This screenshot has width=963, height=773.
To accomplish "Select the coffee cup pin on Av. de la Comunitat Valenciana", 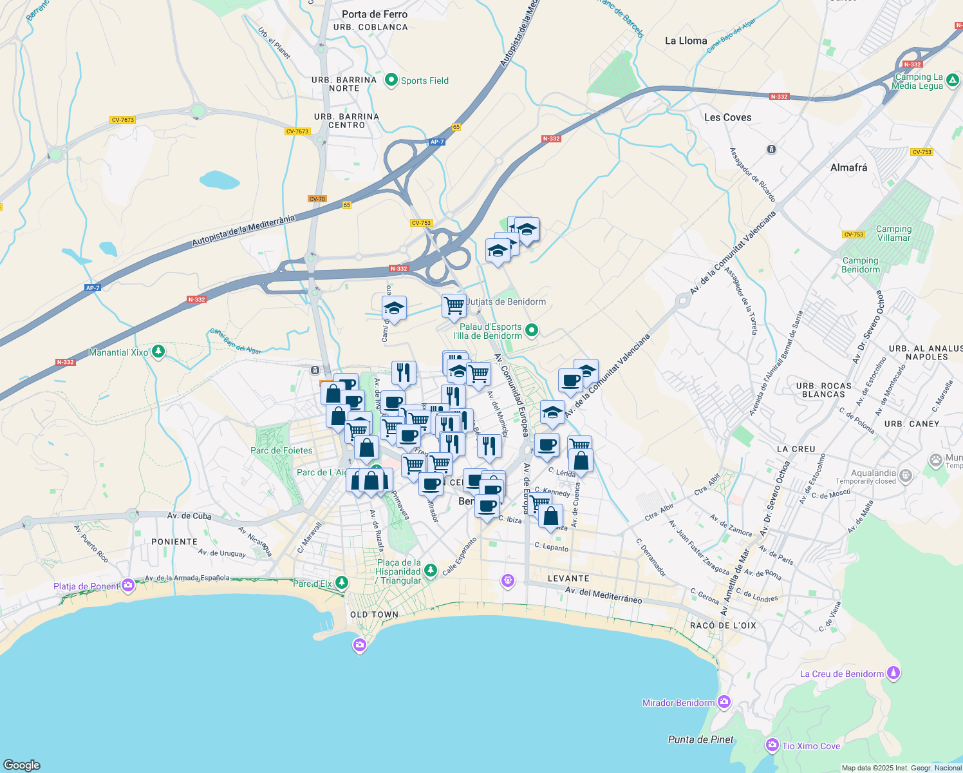I will [x=569, y=380].
